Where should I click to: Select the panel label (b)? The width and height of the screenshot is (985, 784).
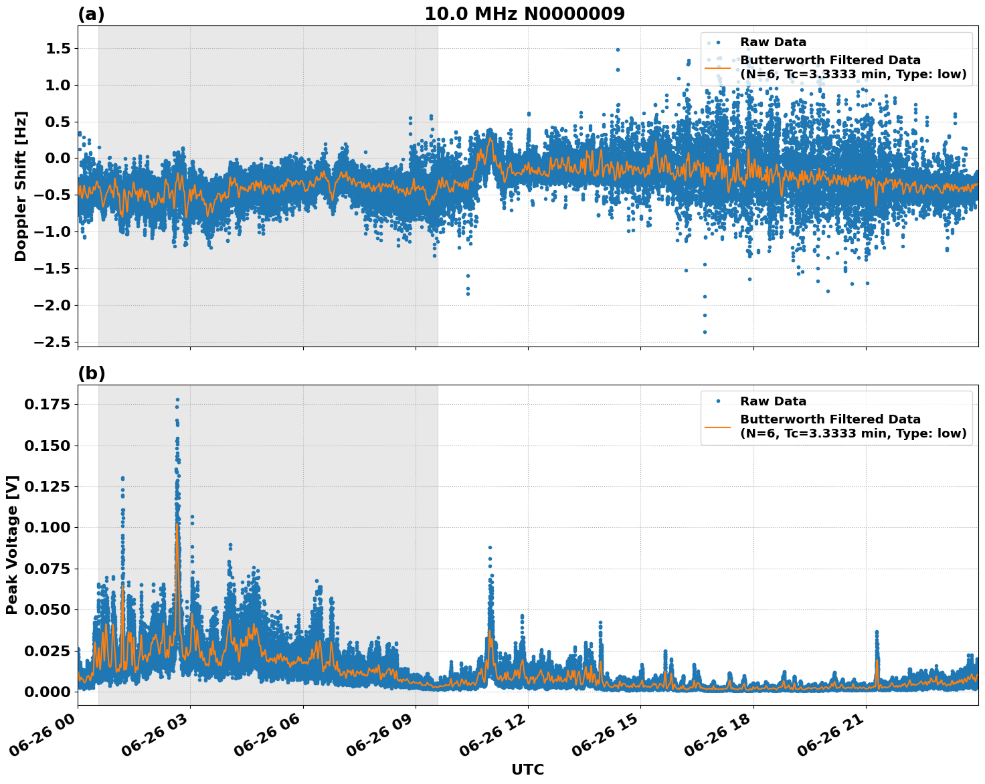(x=91, y=372)
